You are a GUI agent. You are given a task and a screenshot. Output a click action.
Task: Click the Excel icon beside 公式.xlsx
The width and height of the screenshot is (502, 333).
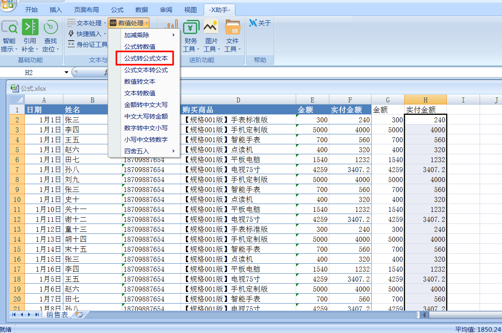[15, 88]
